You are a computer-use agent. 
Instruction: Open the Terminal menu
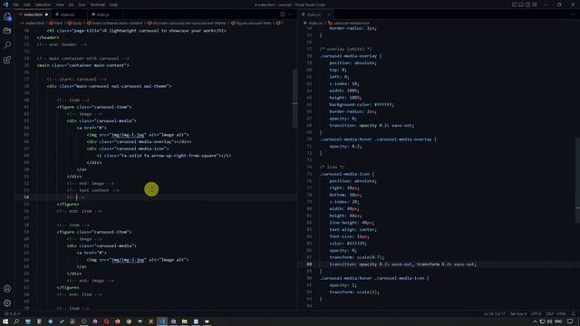click(98, 5)
